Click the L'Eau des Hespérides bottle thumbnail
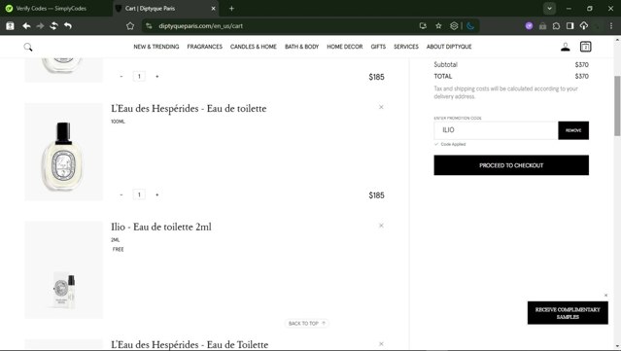This screenshot has width=621, height=351. point(64,152)
